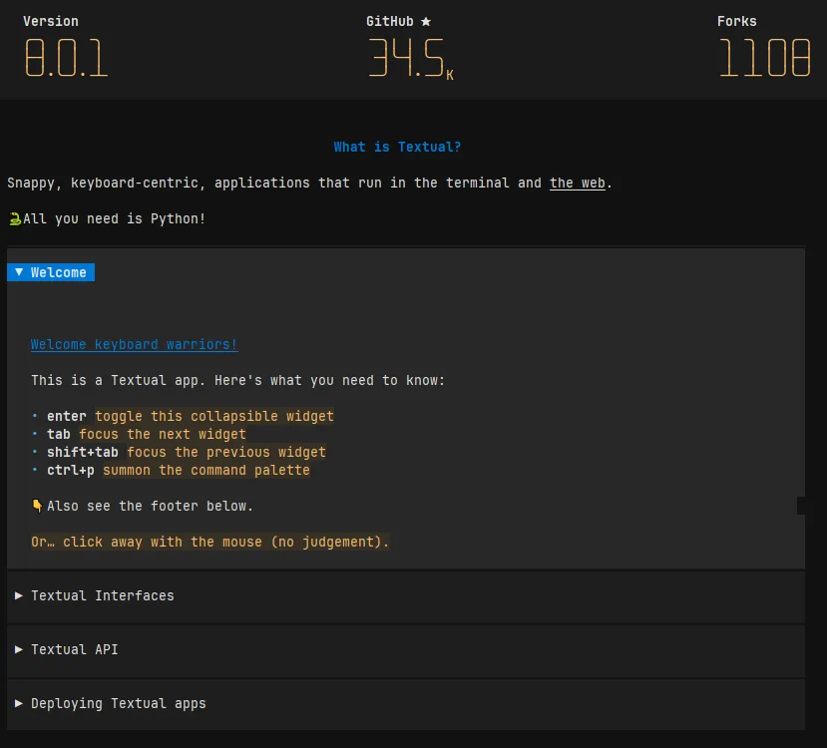The height and width of the screenshot is (748, 827).
Task: Click the 'ctrl+p' key label
Action: point(71,470)
